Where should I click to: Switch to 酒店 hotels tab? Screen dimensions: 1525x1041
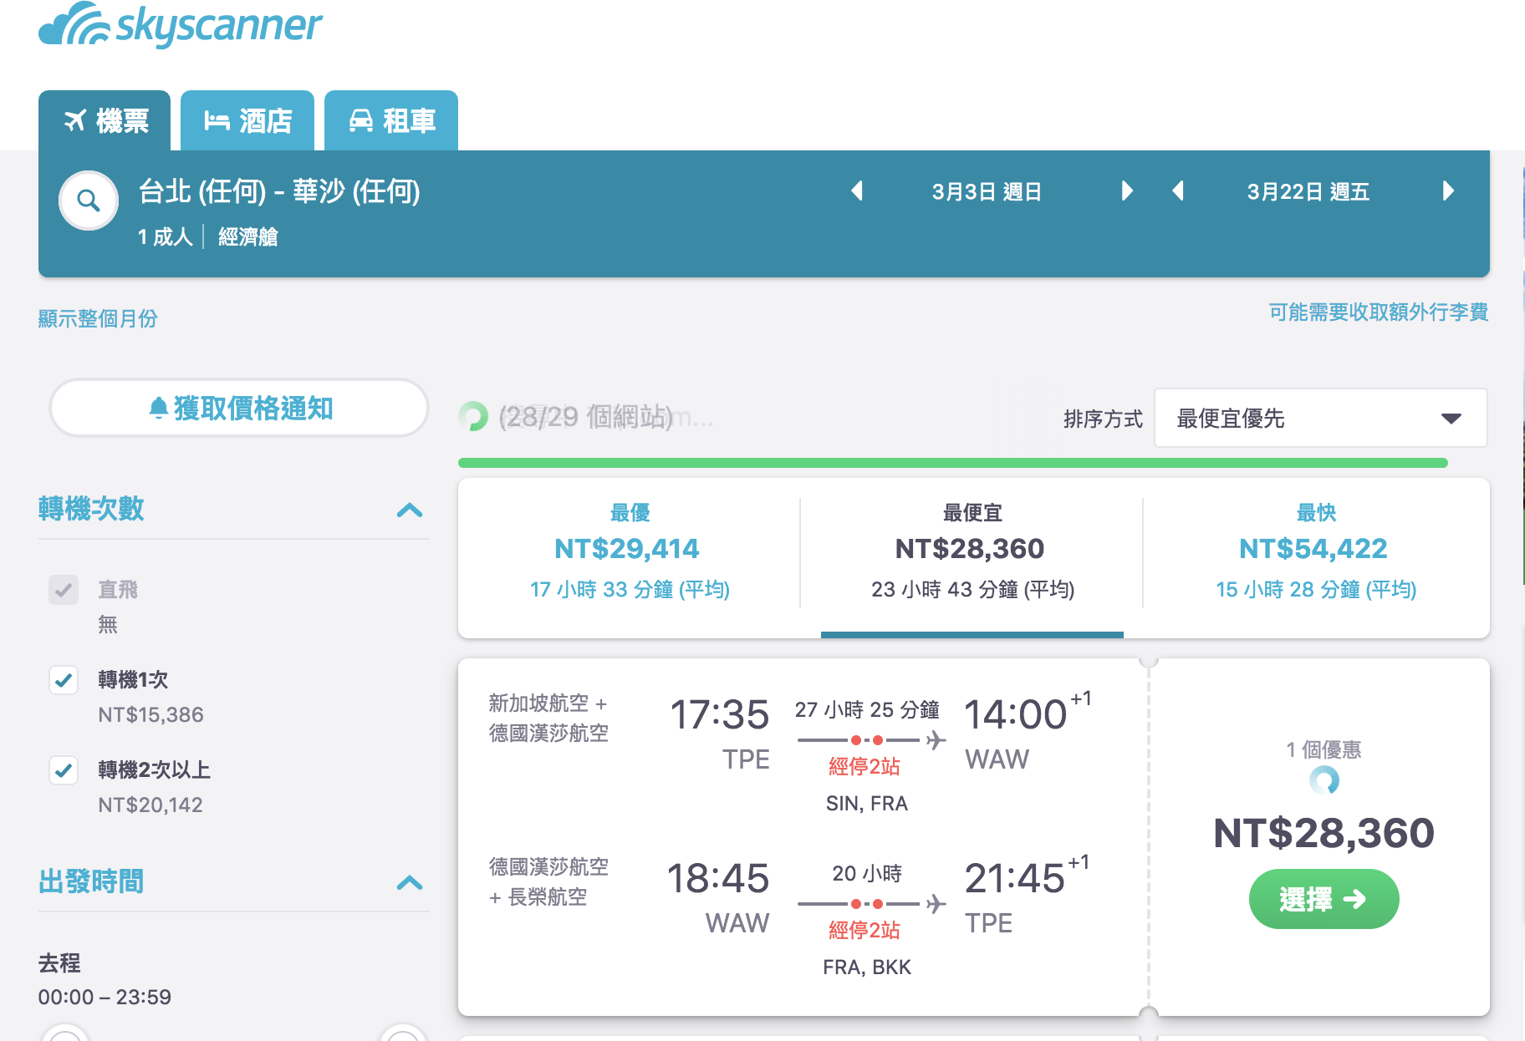click(x=247, y=120)
